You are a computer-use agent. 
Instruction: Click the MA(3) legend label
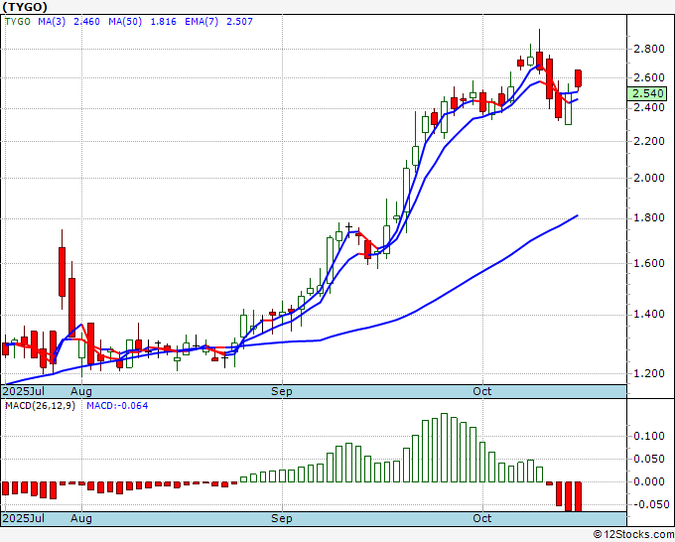click(52, 22)
